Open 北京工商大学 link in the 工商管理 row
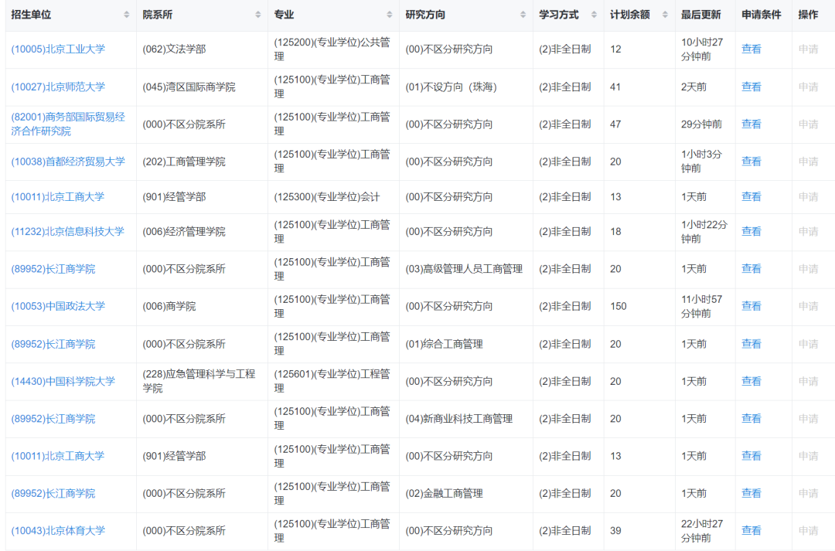 point(58,456)
